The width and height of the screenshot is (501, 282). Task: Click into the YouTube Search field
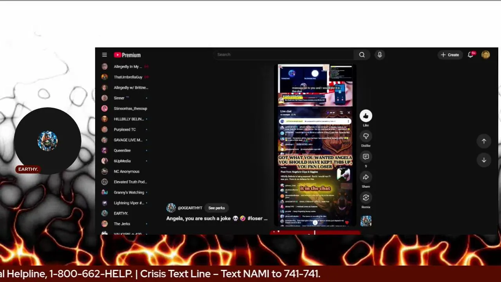(x=284, y=54)
